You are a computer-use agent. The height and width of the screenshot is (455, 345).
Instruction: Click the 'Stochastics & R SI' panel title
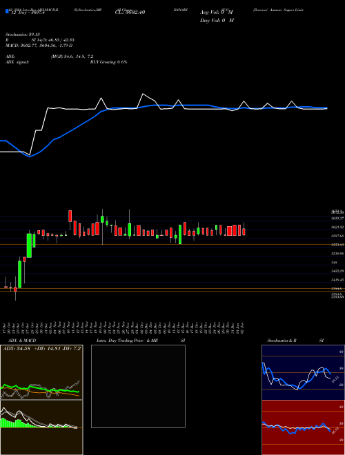click(295, 341)
